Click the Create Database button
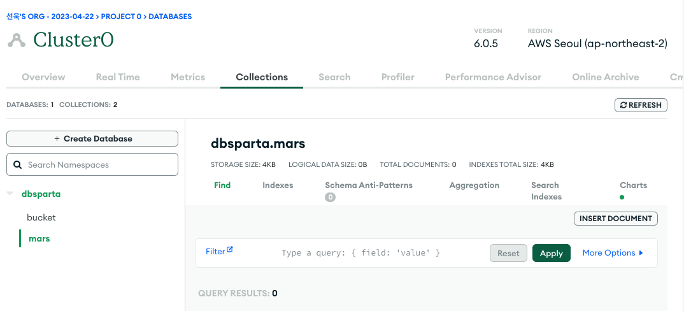Viewport: 684px width, 311px height. tap(92, 138)
